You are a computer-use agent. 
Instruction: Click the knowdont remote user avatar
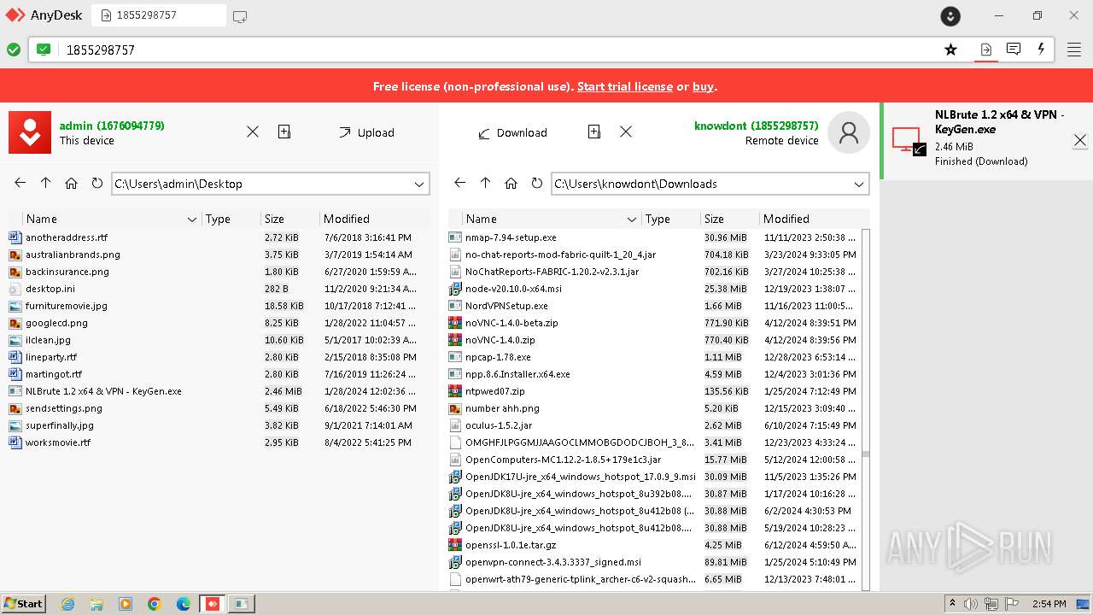[849, 132]
